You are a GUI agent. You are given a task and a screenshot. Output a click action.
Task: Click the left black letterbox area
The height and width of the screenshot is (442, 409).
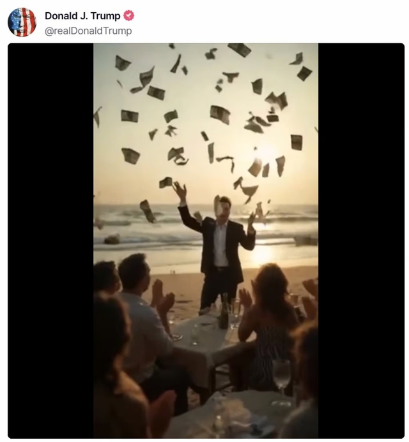coord(51,240)
